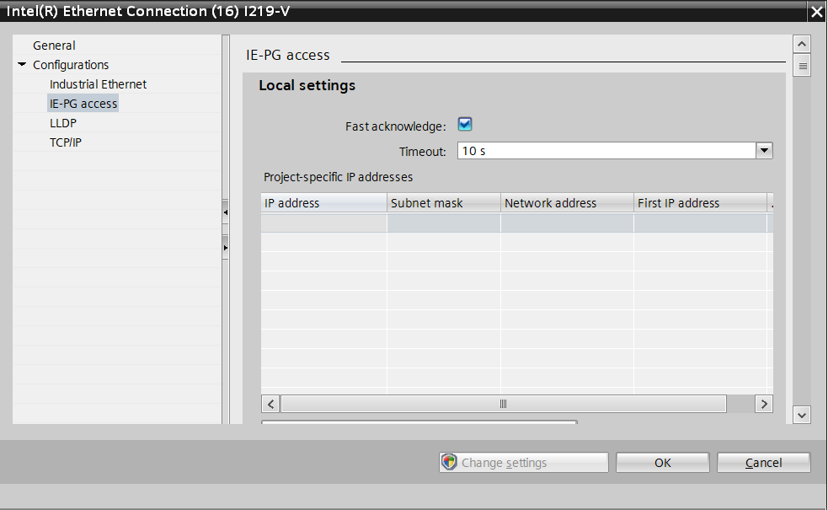Click right arrow of table horizontal scrollbar
The image size is (828, 510).
click(764, 405)
